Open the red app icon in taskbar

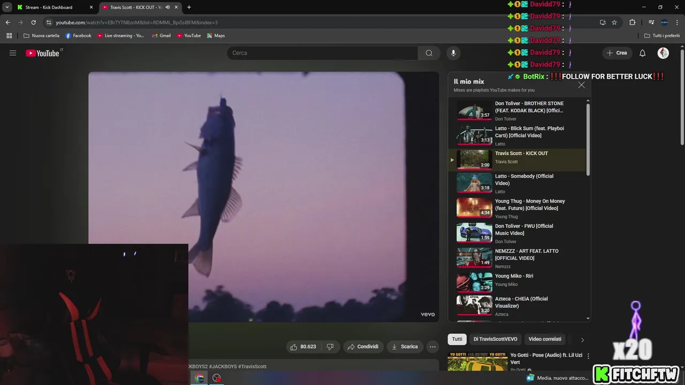(217, 378)
